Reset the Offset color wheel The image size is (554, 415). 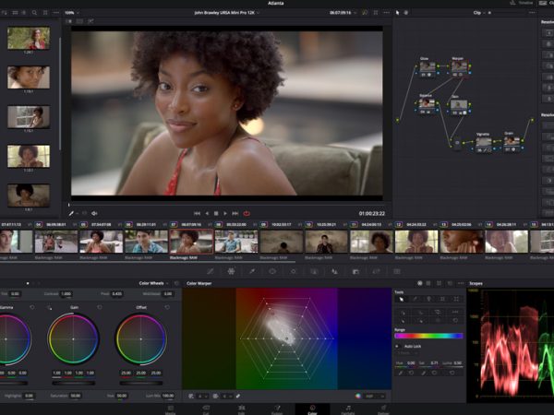coord(167,307)
